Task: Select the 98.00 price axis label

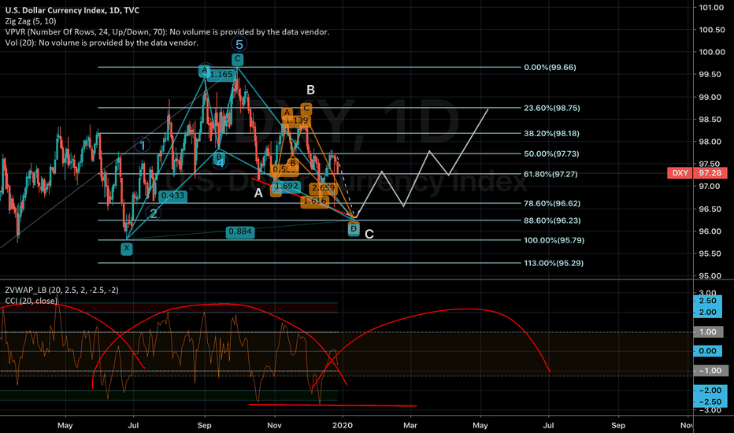Action: click(x=710, y=142)
